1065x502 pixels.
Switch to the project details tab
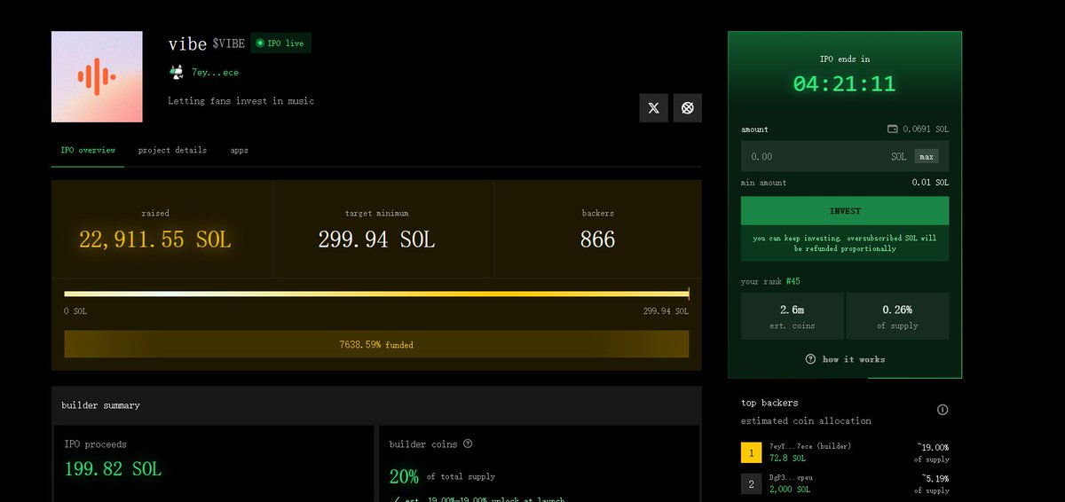click(x=172, y=150)
